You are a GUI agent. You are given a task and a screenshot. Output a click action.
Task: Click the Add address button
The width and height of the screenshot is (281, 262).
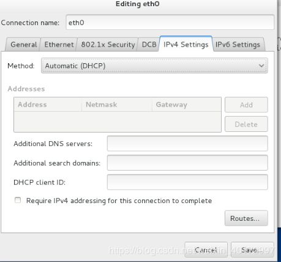click(246, 105)
